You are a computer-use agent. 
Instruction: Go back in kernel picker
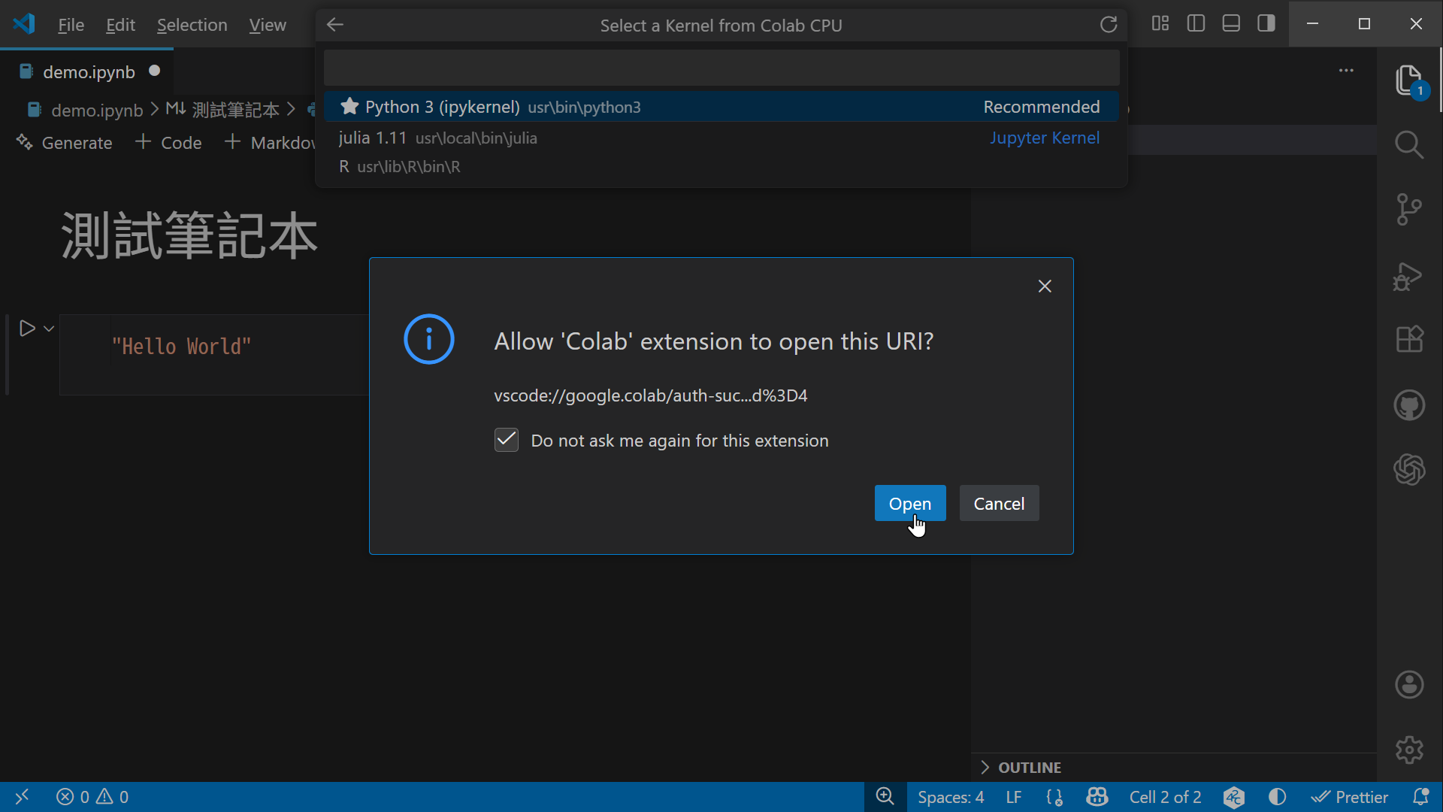[x=335, y=25]
